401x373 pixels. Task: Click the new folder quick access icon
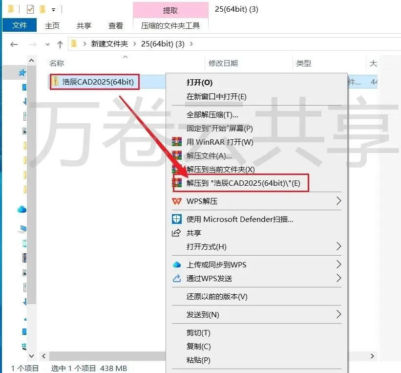pyautogui.click(x=42, y=9)
